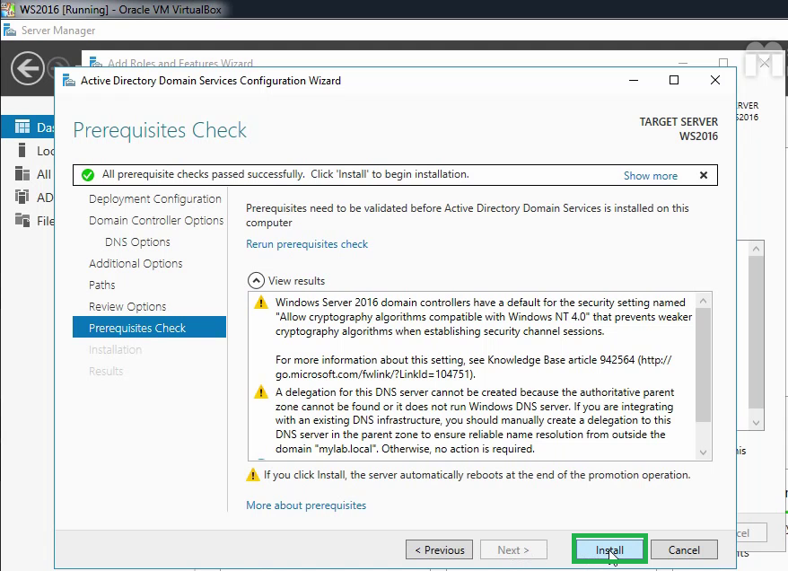The image size is (788, 571).
Task: Open More about prerequisites link
Action: click(x=306, y=505)
